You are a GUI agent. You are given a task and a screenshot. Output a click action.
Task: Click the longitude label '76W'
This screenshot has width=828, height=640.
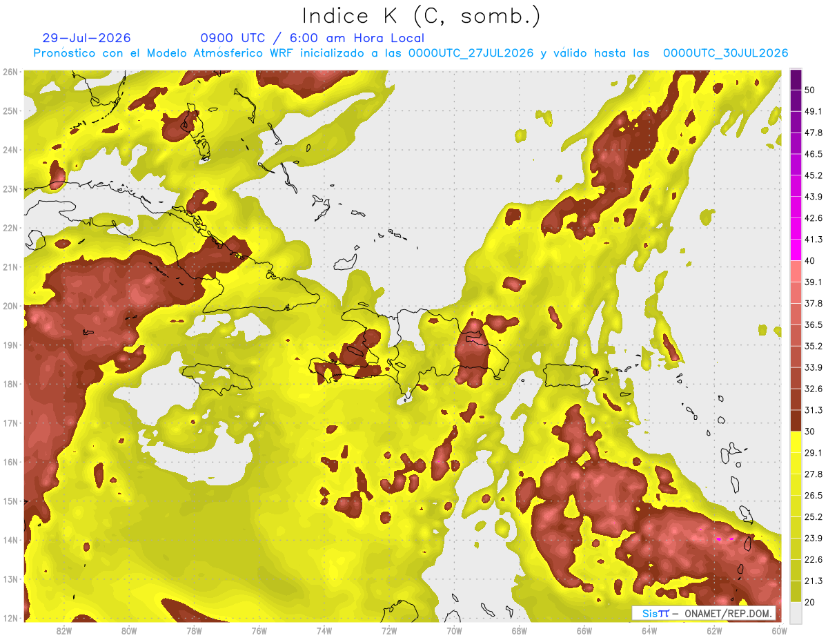coord(259,630)
